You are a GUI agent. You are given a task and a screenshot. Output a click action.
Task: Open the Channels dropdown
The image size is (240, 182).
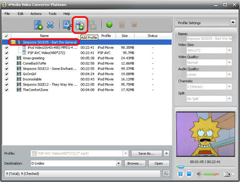point(229,87)
